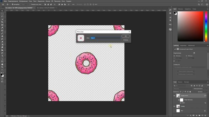Confirm the pattern name with OK

[125, 36]
